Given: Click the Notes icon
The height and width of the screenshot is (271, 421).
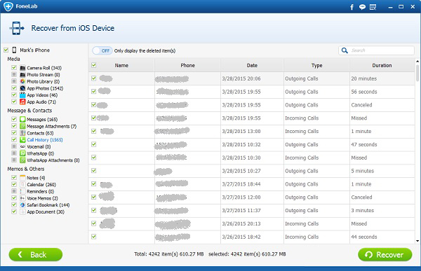Looking at the screenshot, I should [x=22, y=178].
